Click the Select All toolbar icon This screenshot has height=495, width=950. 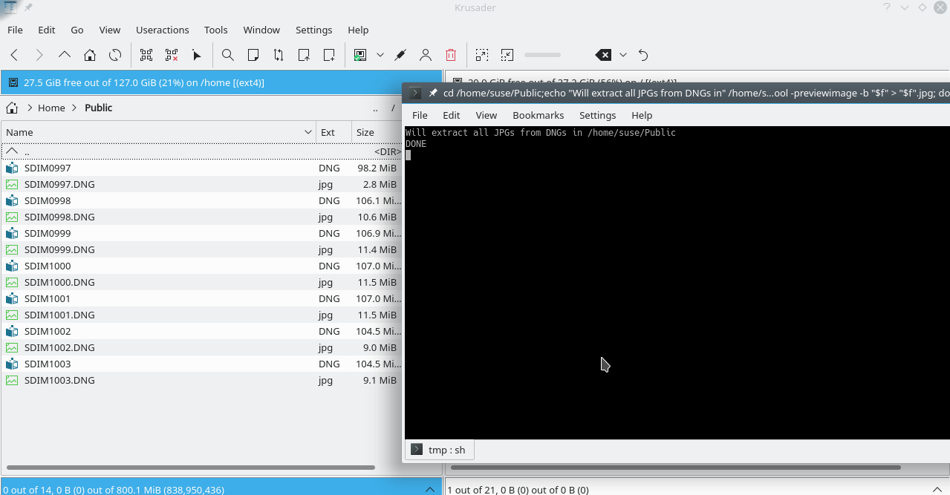pyautogui.click(x=146, y=55)
